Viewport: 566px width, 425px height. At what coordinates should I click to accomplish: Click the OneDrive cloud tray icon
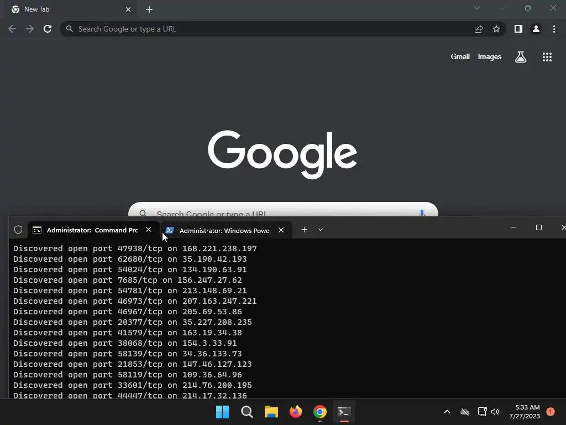click(x=465, y=412)
